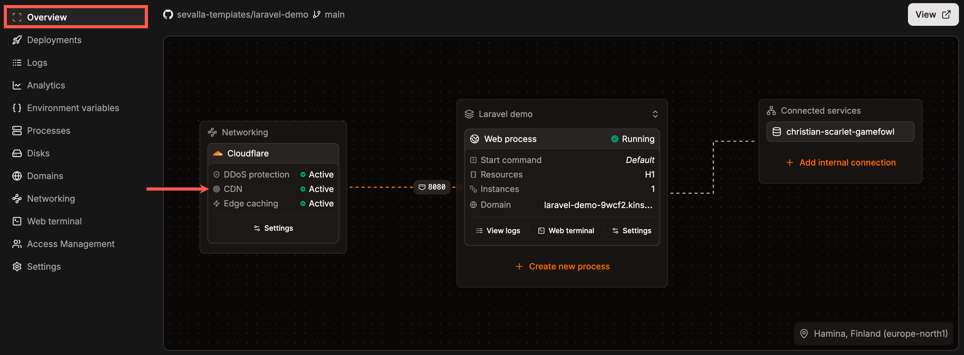The image size is (964, 355).
Task: Toggle DDoS protection Active status
Action: [317, 174]
